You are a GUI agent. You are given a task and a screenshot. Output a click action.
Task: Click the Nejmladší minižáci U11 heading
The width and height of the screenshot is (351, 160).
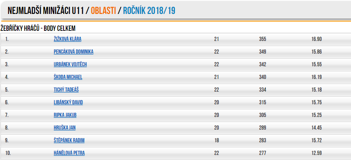46,11
